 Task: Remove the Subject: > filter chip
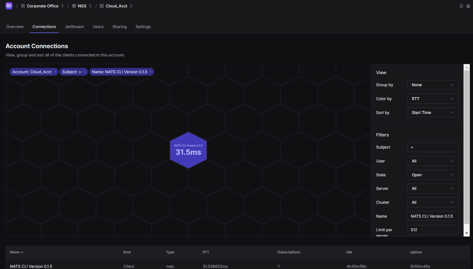click(84, 72)
